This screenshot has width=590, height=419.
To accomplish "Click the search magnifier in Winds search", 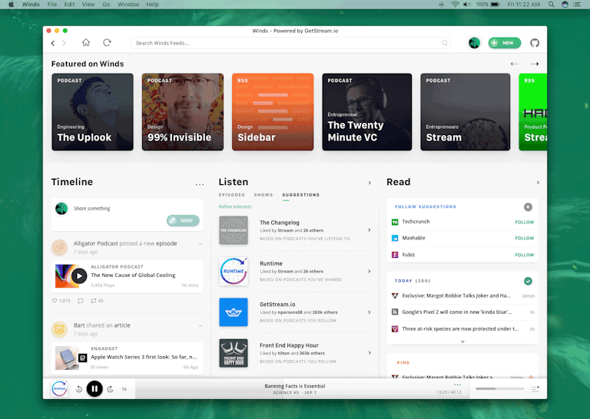I will (x=445, y=43).
